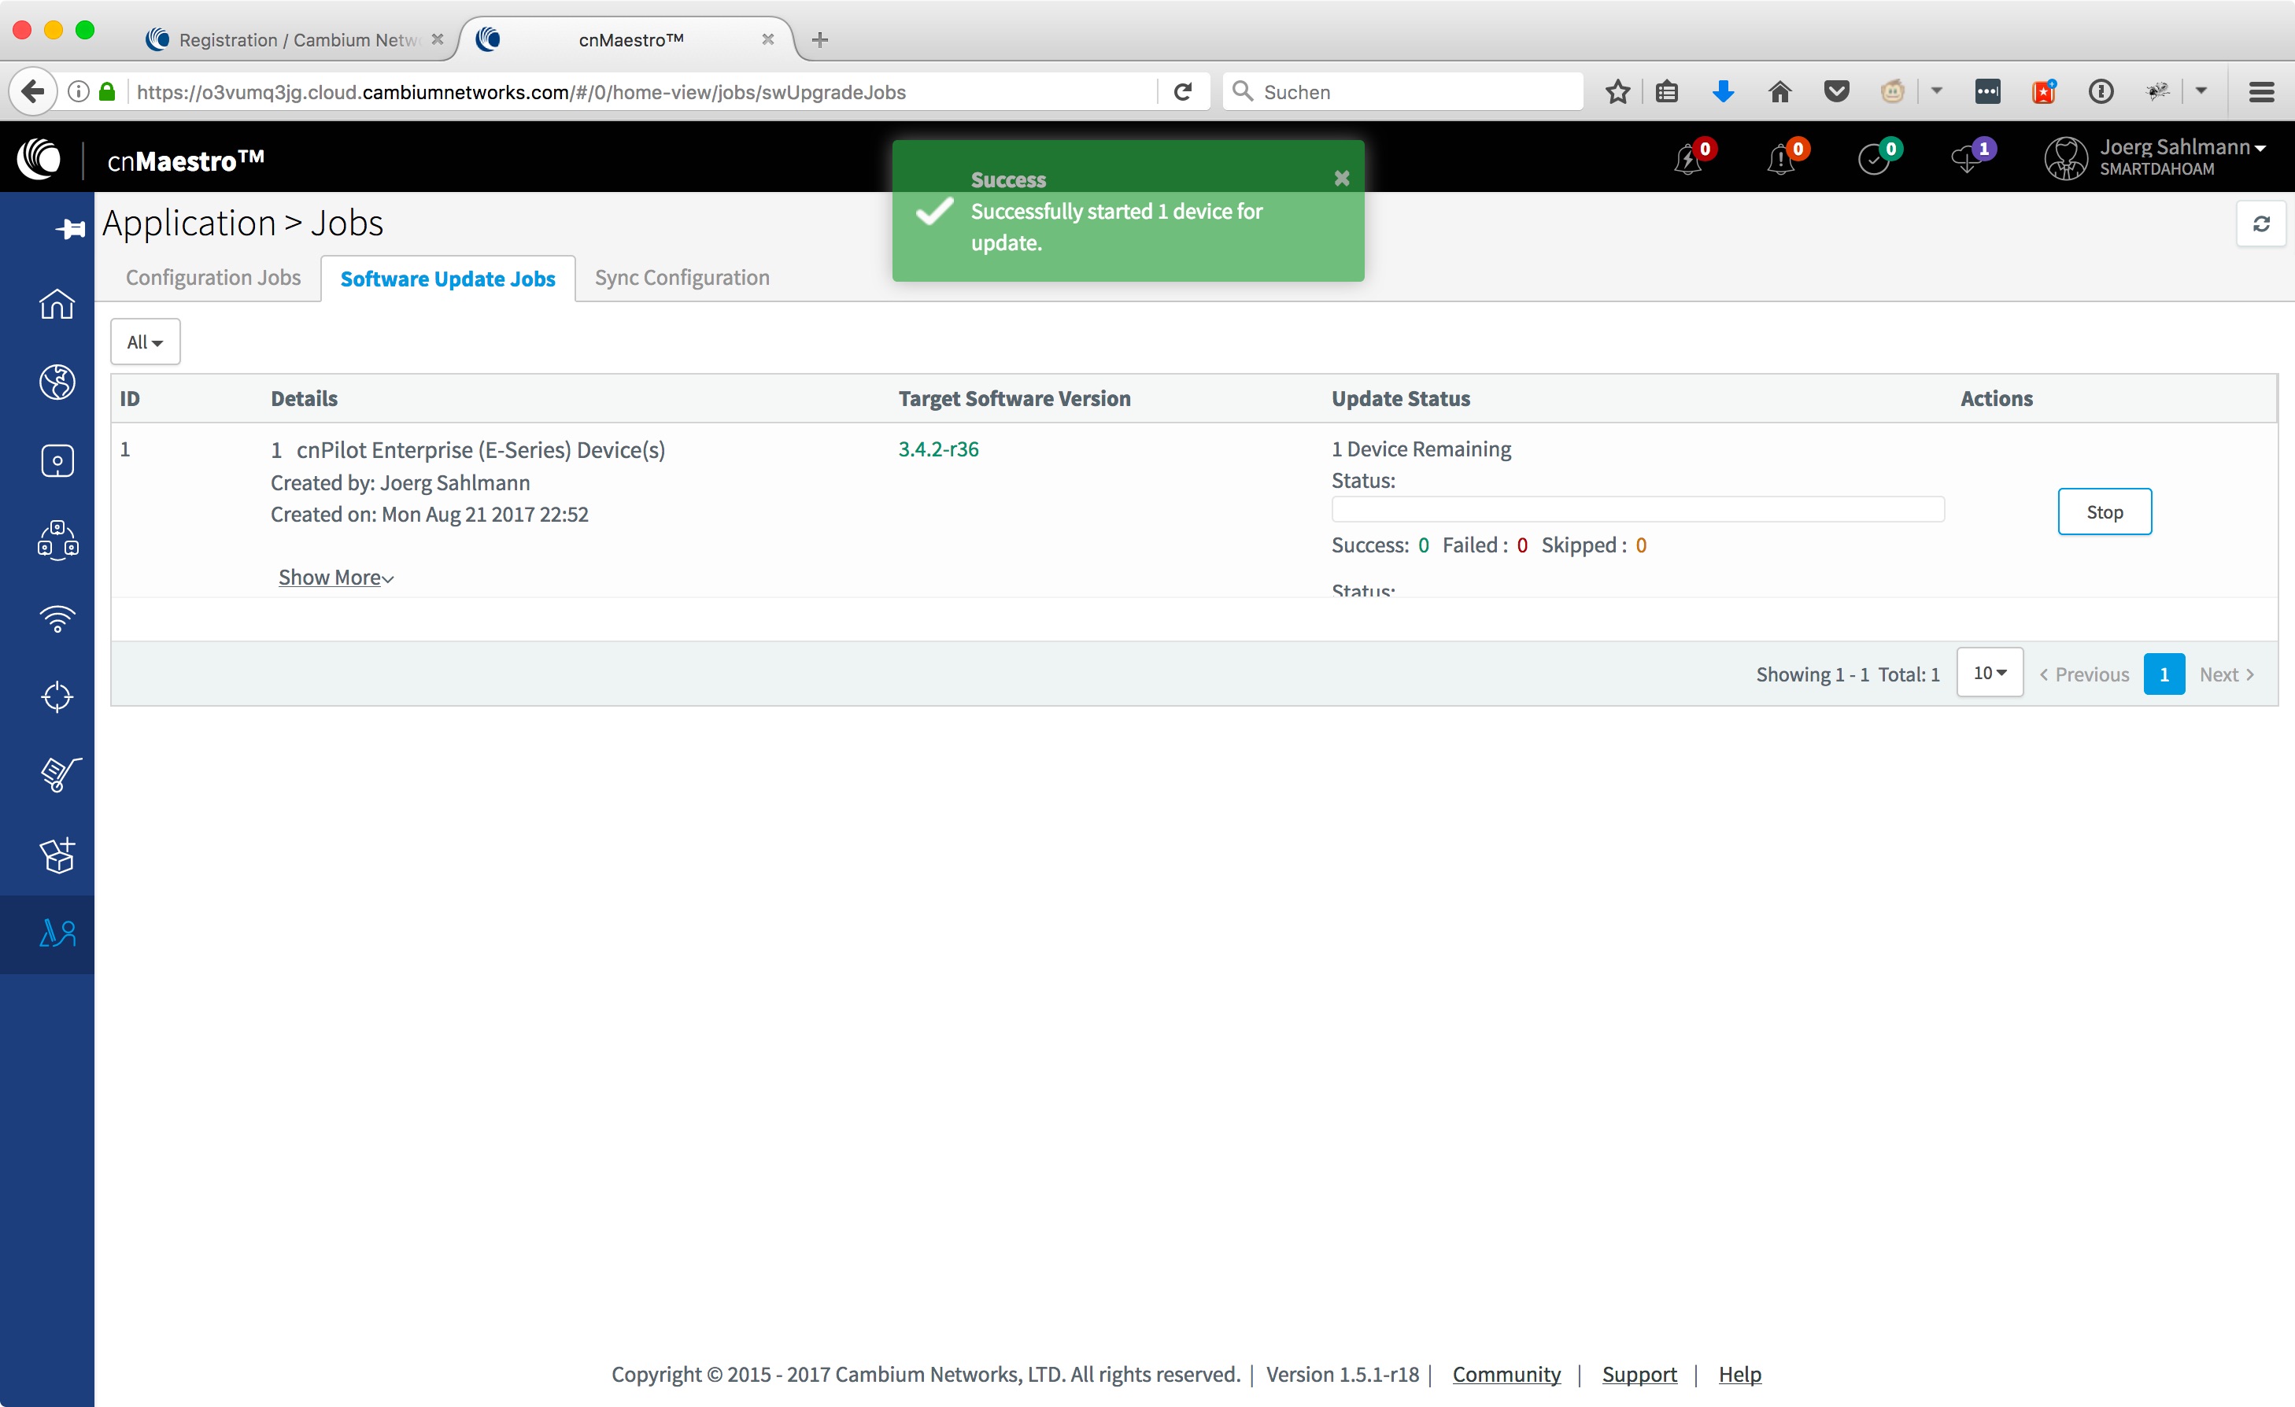Screen dimensions: 2295x1407
Task: Expand Show More for job 1
Action: (336, 578)
